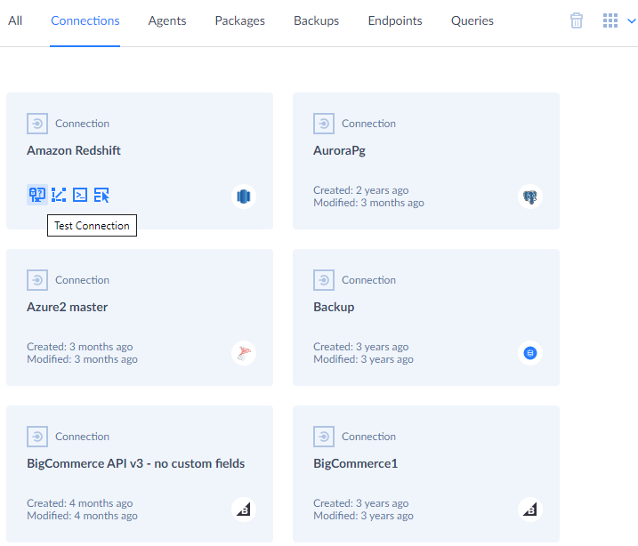This screenshot has height=546, width=638.
Task: Switch to the All tab
Action: 15,20
